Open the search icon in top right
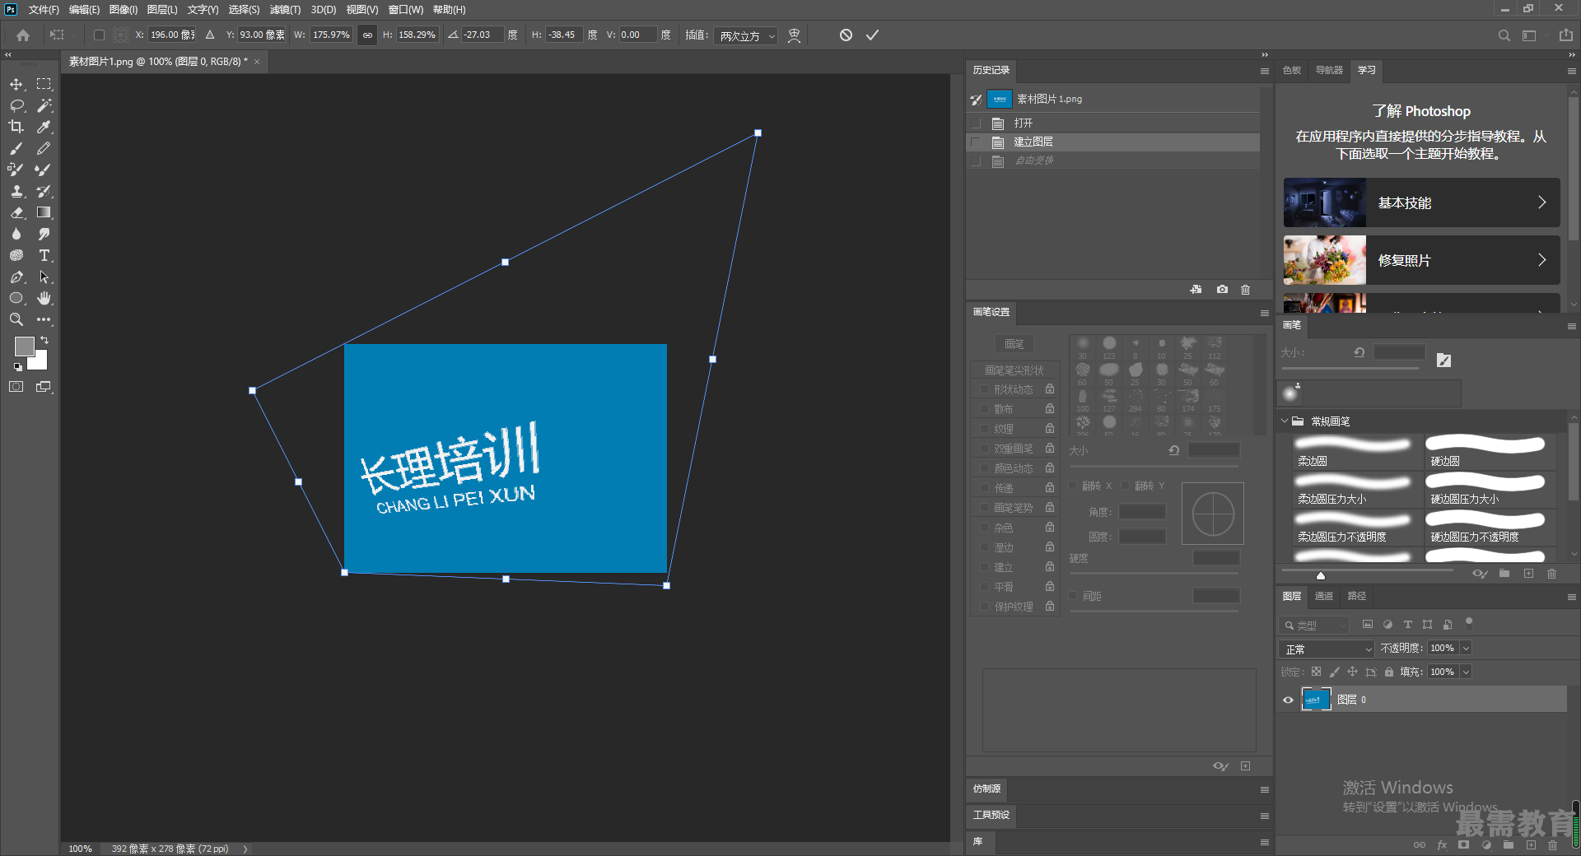Screen dimensions: 1581x856 [x=1504, y=35]
